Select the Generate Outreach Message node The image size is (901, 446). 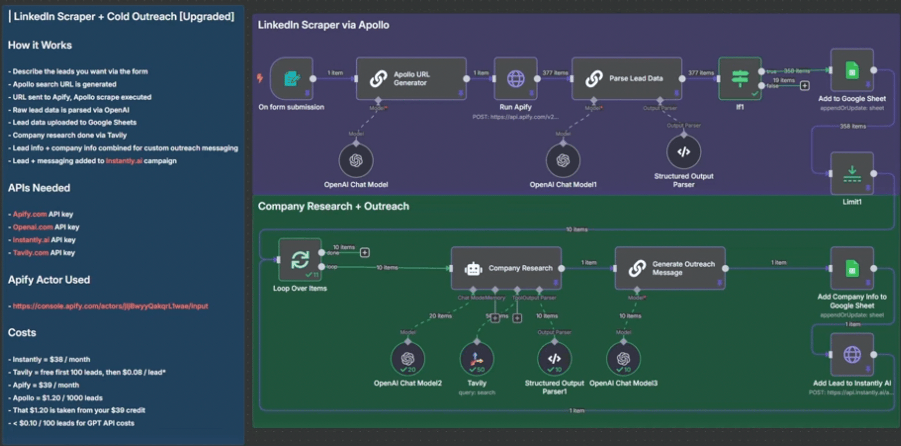pyautogui.click(x=670, y=268)
